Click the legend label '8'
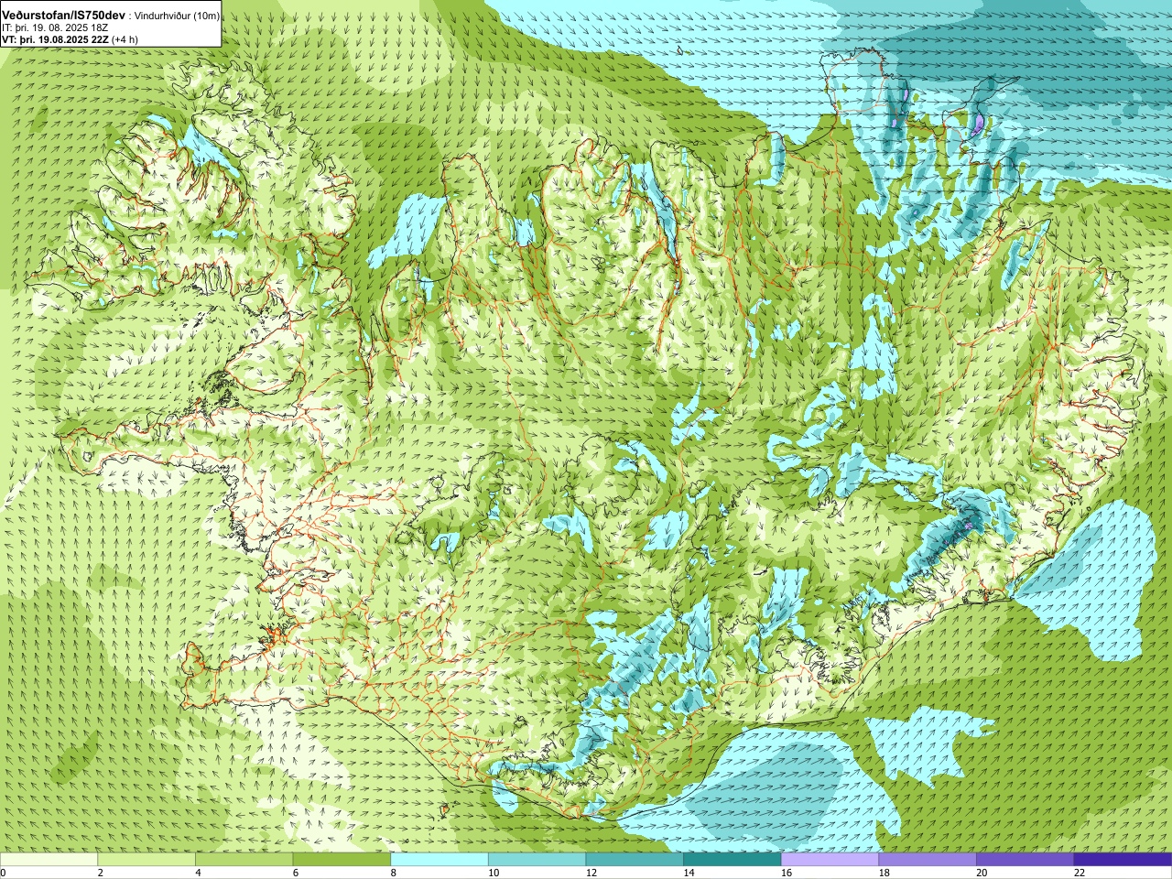This screenshot has width=1172, height=879. [x=394, y=874]
